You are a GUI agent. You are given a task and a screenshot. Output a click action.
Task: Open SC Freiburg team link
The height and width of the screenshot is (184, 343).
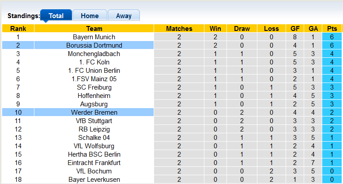[94, 87]
